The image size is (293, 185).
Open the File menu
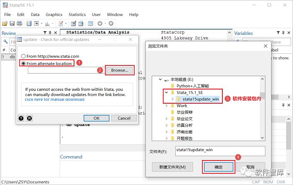point(7,15)
